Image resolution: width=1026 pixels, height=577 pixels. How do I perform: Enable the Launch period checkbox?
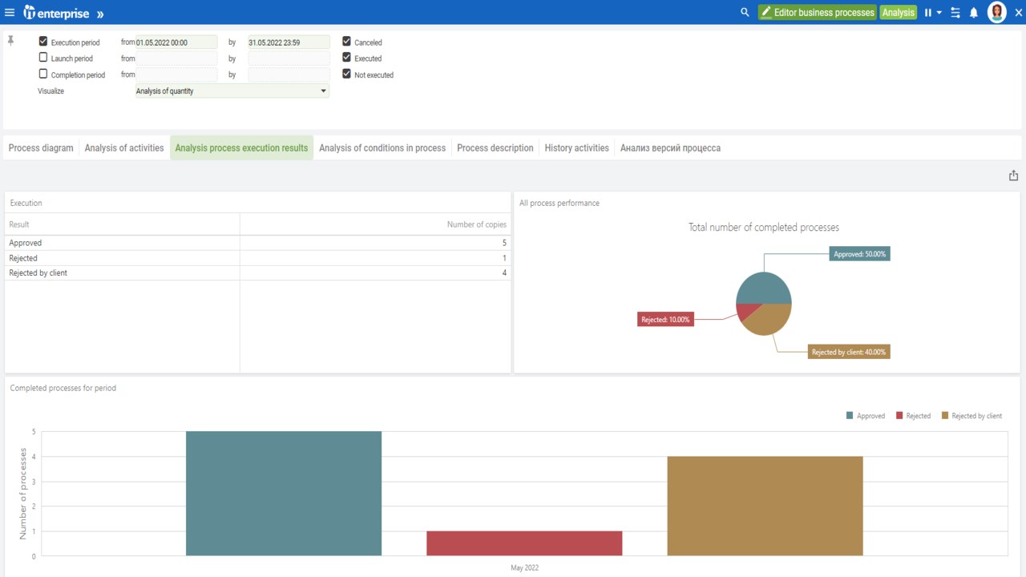click(43, 58)
